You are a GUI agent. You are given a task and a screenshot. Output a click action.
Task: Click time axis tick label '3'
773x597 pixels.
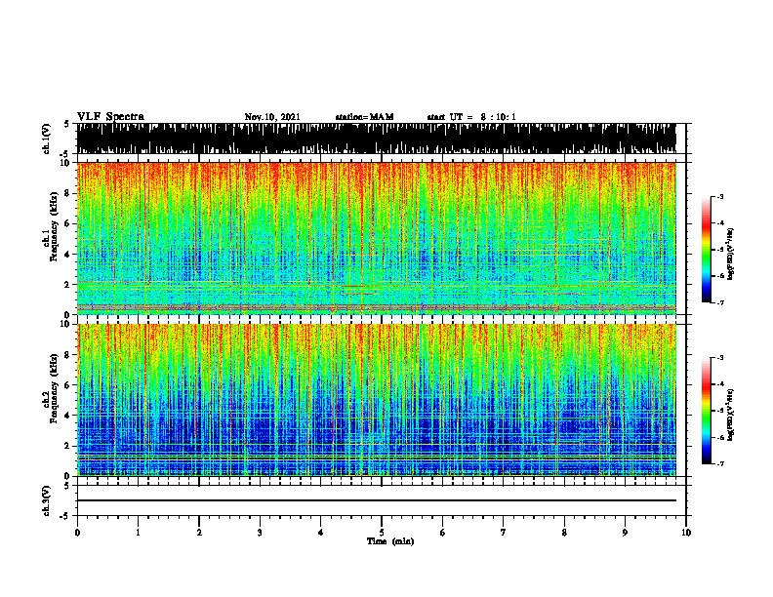coord(260,533)
